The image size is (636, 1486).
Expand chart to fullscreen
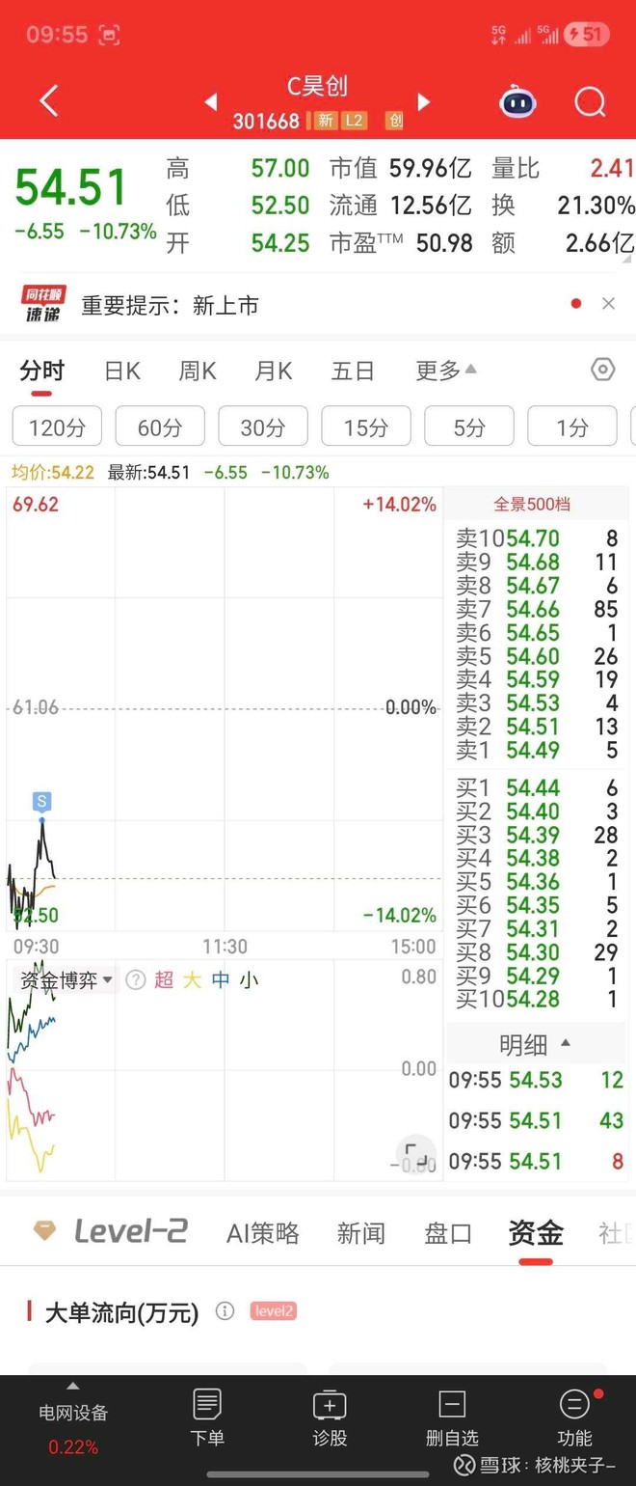coord(416,1152)
